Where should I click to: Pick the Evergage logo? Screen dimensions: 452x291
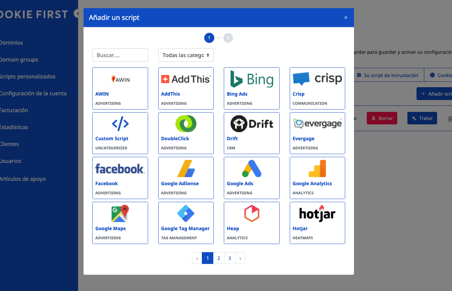tap(317, 124)
